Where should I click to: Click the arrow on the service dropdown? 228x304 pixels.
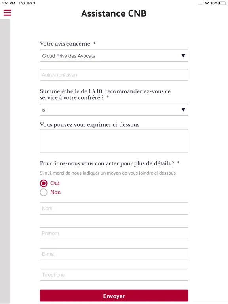pos(183,56)
